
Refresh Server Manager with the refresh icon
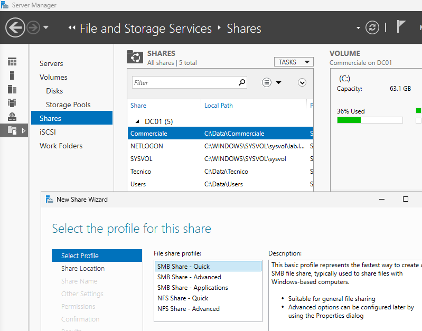[372, 27]
